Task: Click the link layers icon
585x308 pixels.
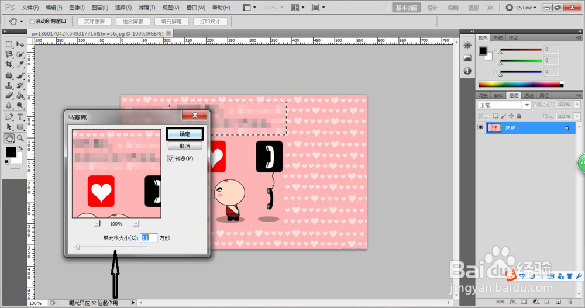Action: [x=501, y=302]
